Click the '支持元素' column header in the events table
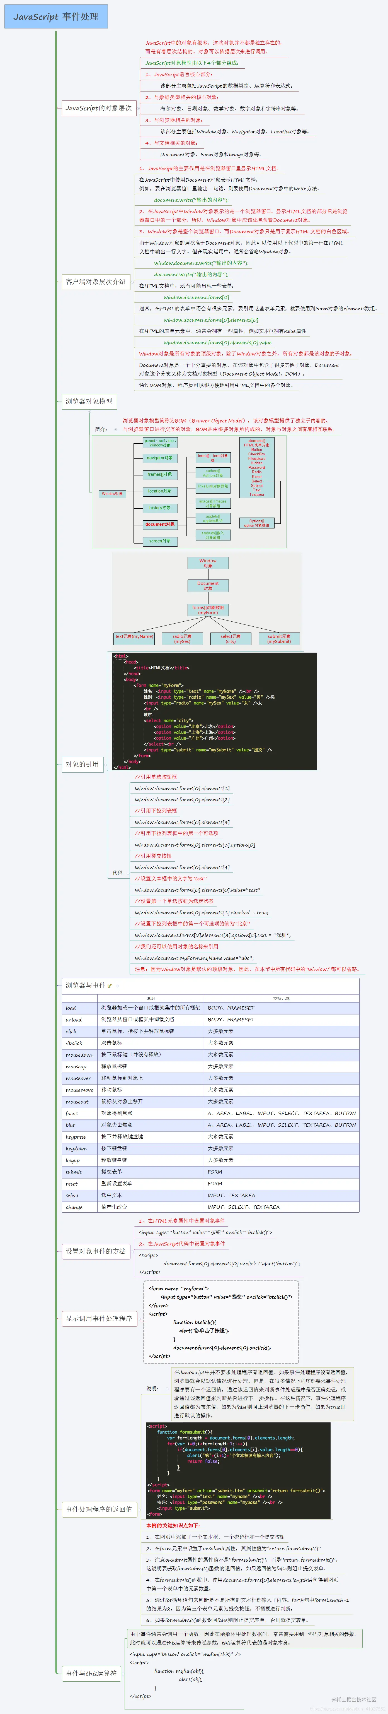The height and width of the screenshot is (1714, 388). point(282,999)
